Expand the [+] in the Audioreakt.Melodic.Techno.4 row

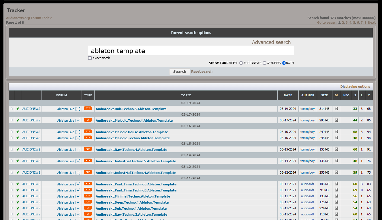point(78,121)
